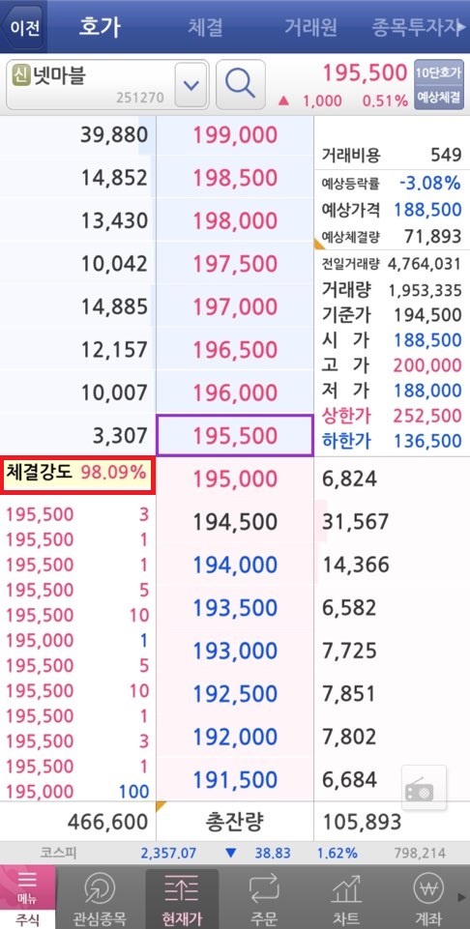This screenshot has height=929, width=470.
Task: Expand the 넷마블 stock dropdown arrow
Action: [191, 85]
